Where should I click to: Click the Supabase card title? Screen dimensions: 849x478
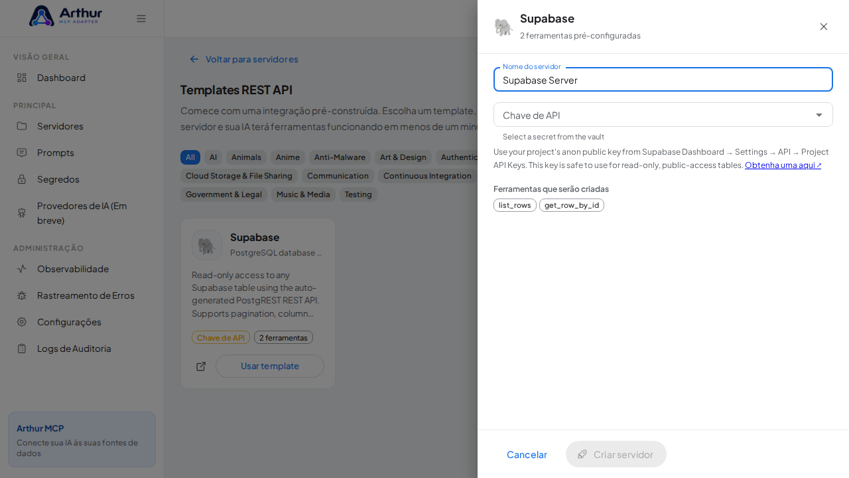point(255,237)
